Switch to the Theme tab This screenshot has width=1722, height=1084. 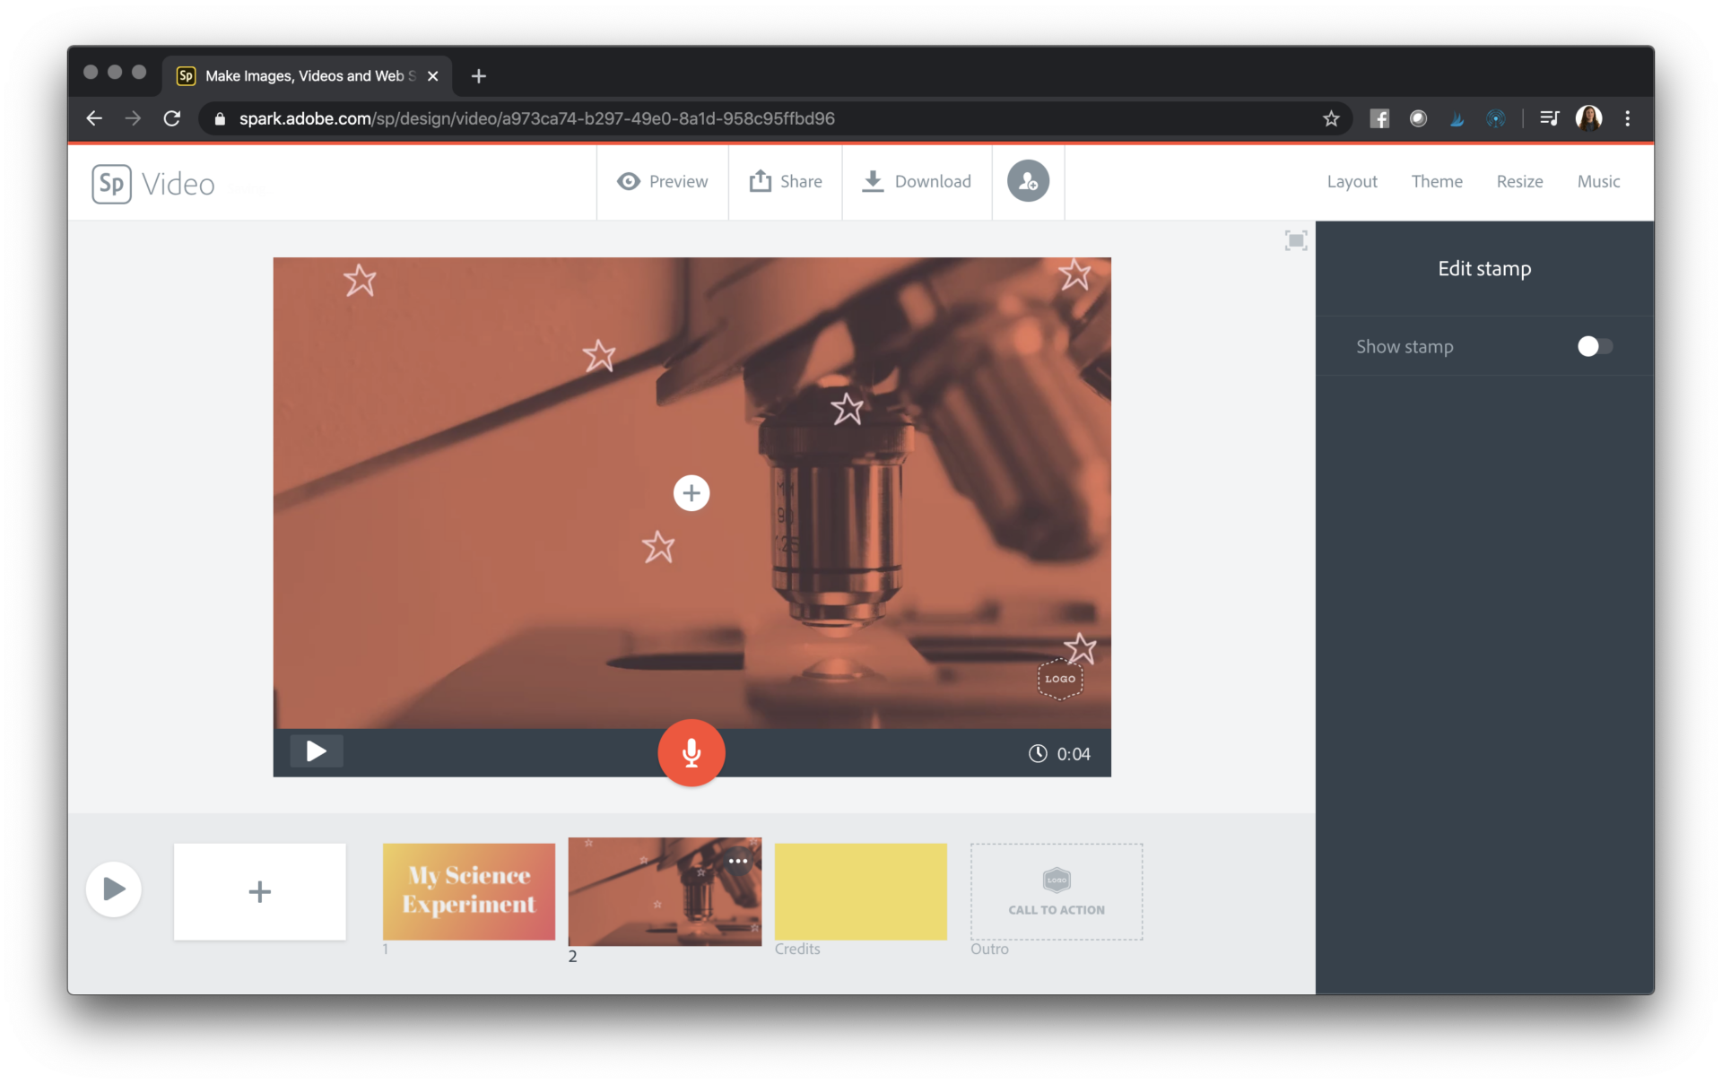1437,181
